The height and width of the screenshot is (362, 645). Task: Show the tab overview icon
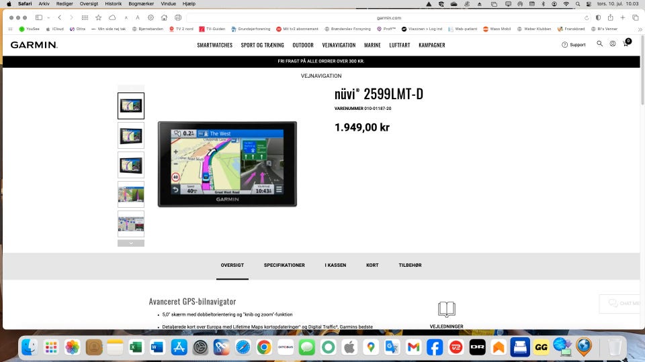(636, 17)
